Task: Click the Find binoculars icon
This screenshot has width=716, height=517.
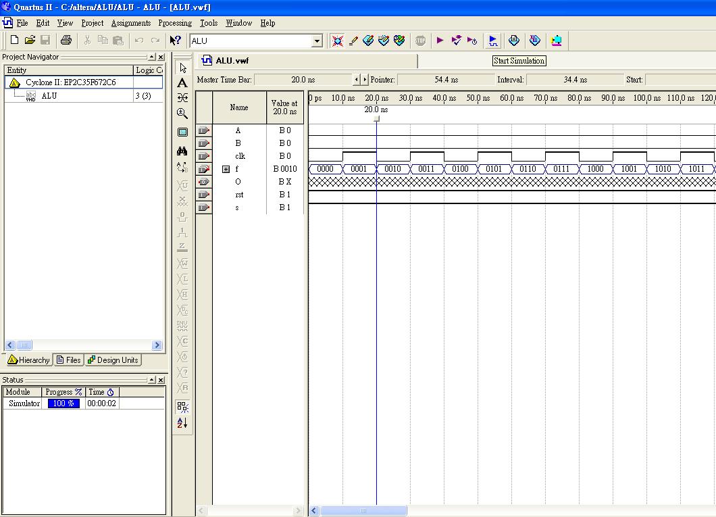Action: [182, 151]
